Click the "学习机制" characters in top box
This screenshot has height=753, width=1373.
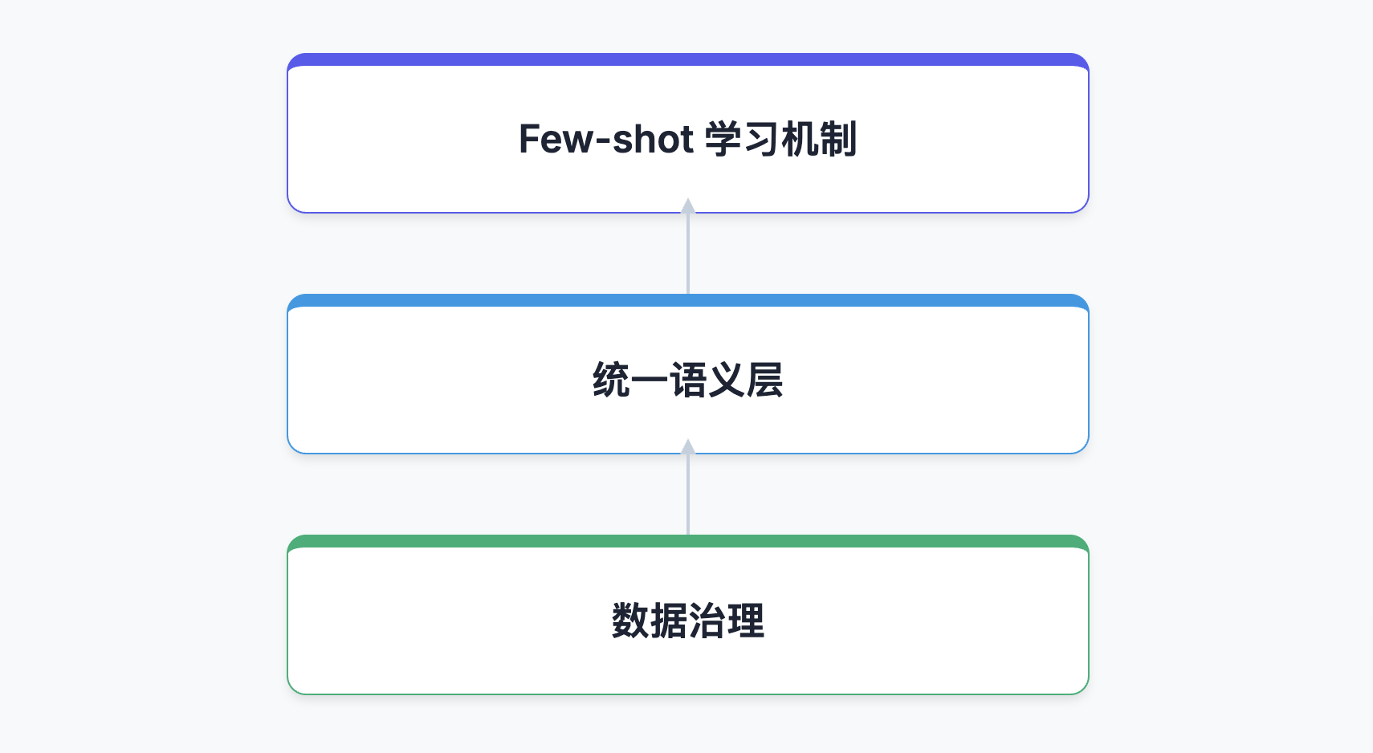[780, 139]
